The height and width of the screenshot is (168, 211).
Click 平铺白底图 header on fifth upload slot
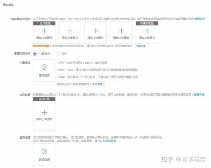point(147,23)
